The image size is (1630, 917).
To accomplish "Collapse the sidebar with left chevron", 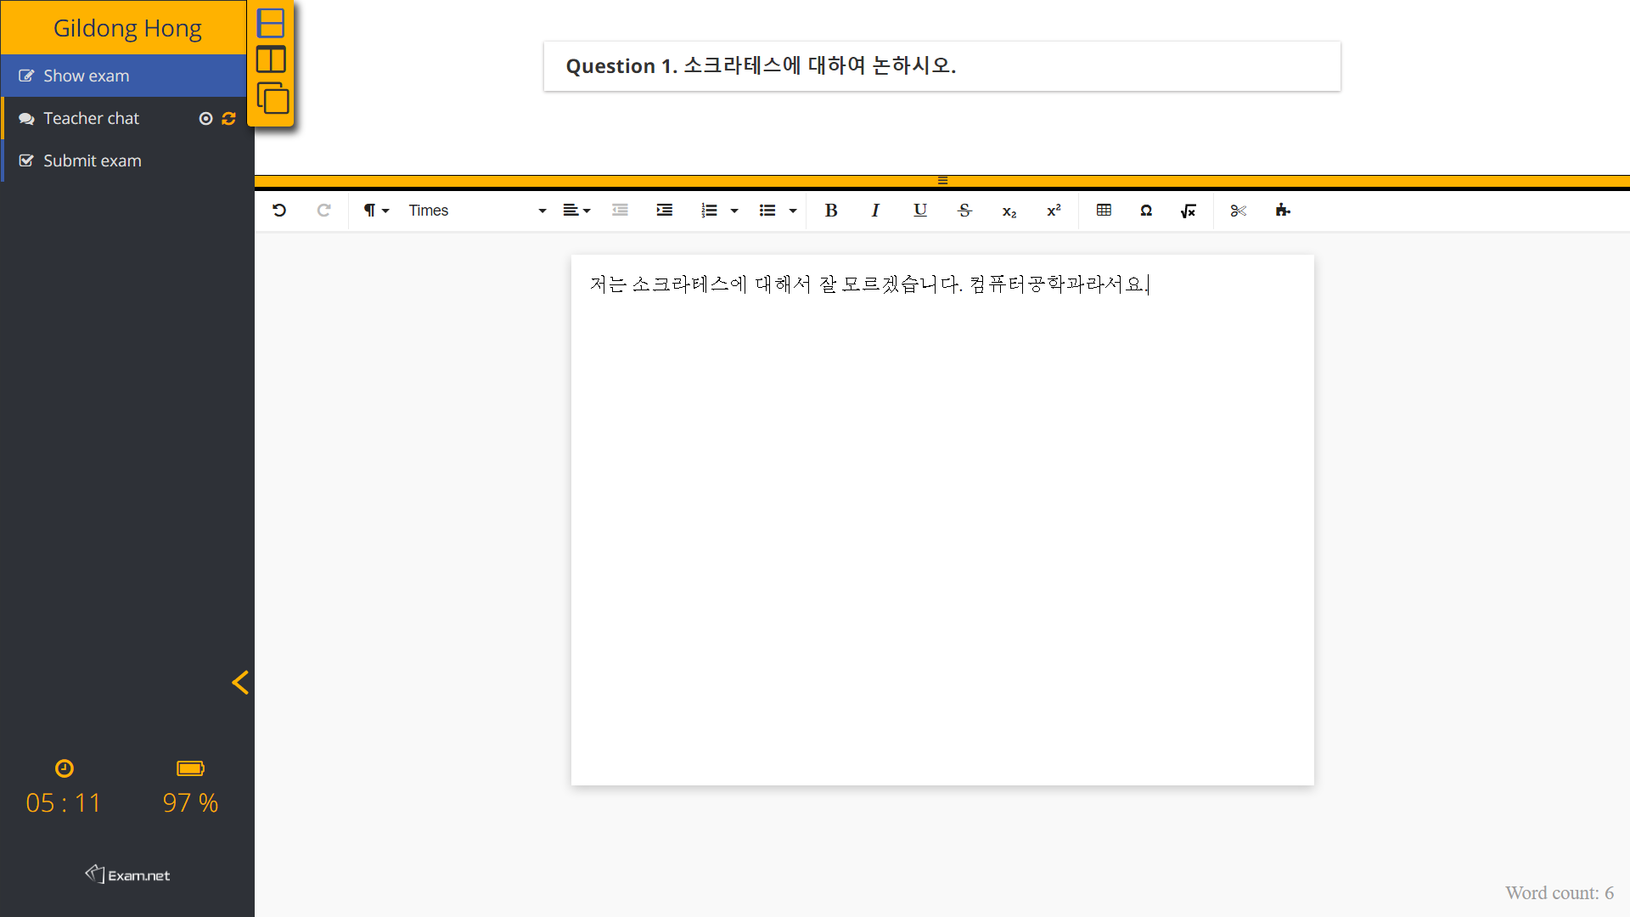I will click(x=240, y=682).
